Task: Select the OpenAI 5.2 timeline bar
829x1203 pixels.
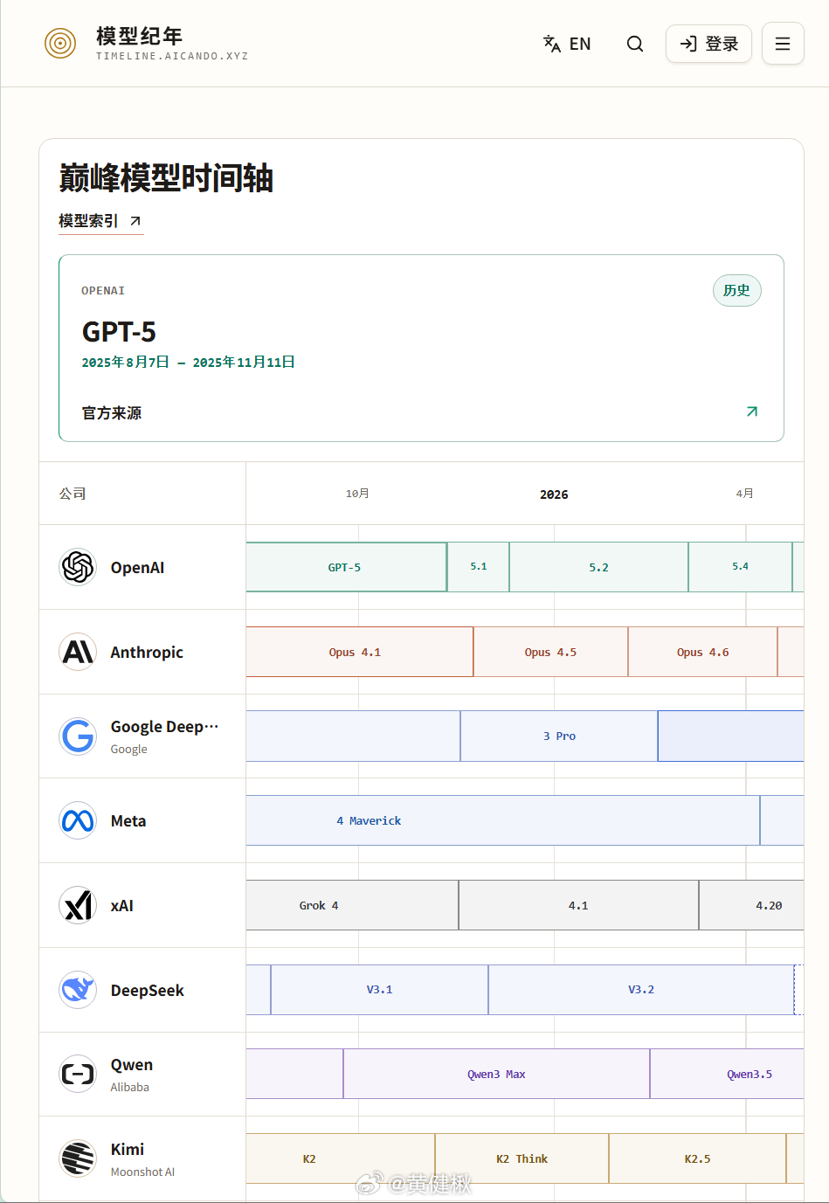Action: pyautogui.click(x=598, y=567)
